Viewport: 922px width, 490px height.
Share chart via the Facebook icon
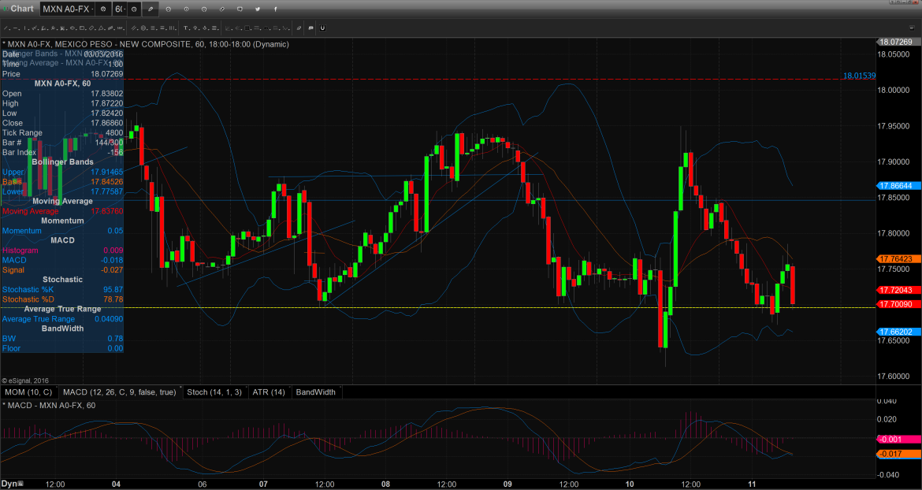(x=275, y=9)
